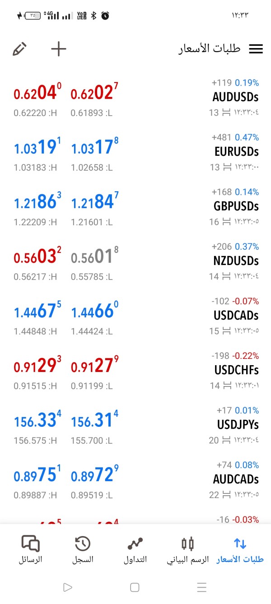Select the طلبات الأسعار quotes tab icon
271x604 pixels.
pos(240,544)
